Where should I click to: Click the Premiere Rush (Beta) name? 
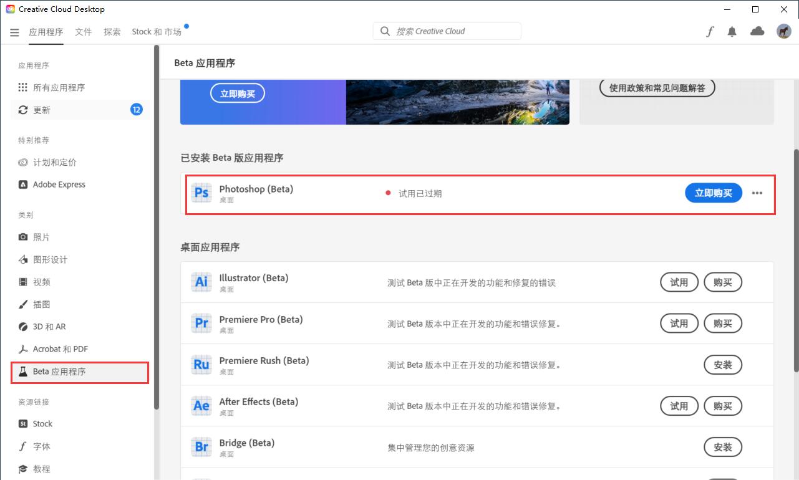[x=264, y=361]
